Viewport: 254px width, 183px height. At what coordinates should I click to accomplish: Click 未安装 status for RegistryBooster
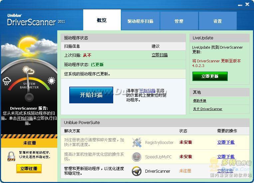[186, 142]
